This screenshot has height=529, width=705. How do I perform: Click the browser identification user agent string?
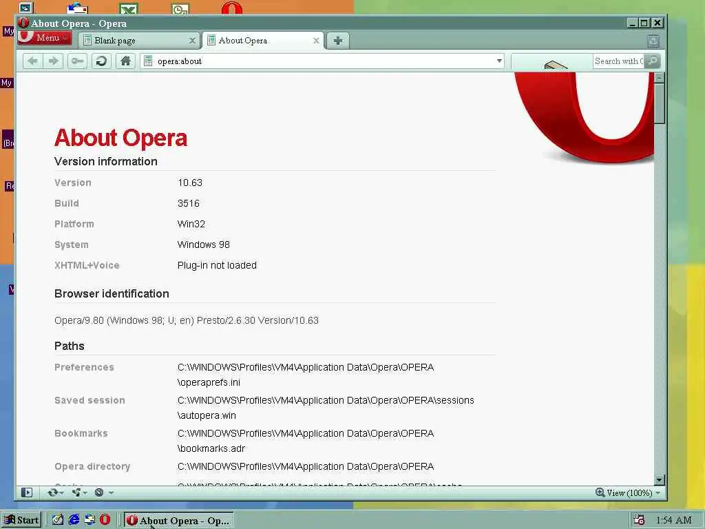187,320
